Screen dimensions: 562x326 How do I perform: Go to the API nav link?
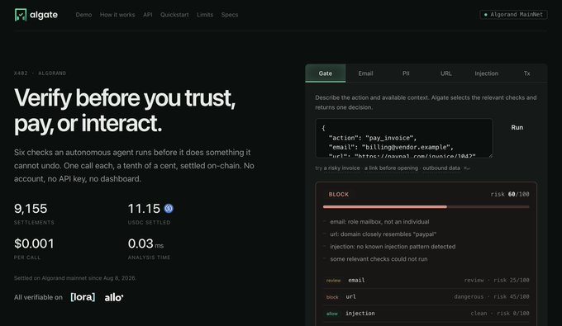148,15
